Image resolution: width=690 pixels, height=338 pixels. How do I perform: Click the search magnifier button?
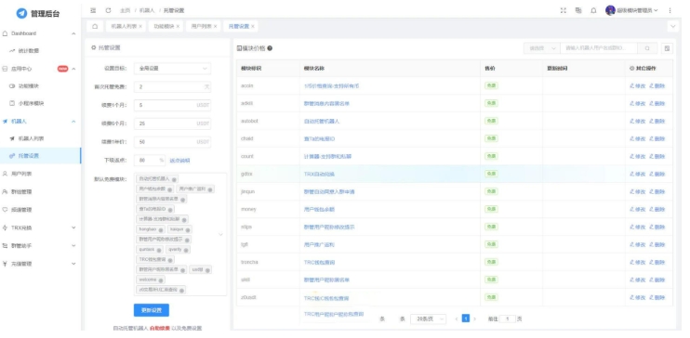[x=647, y=48]
